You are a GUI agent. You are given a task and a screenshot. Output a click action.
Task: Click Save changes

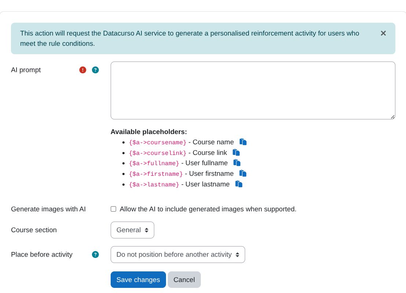point(138,279)
